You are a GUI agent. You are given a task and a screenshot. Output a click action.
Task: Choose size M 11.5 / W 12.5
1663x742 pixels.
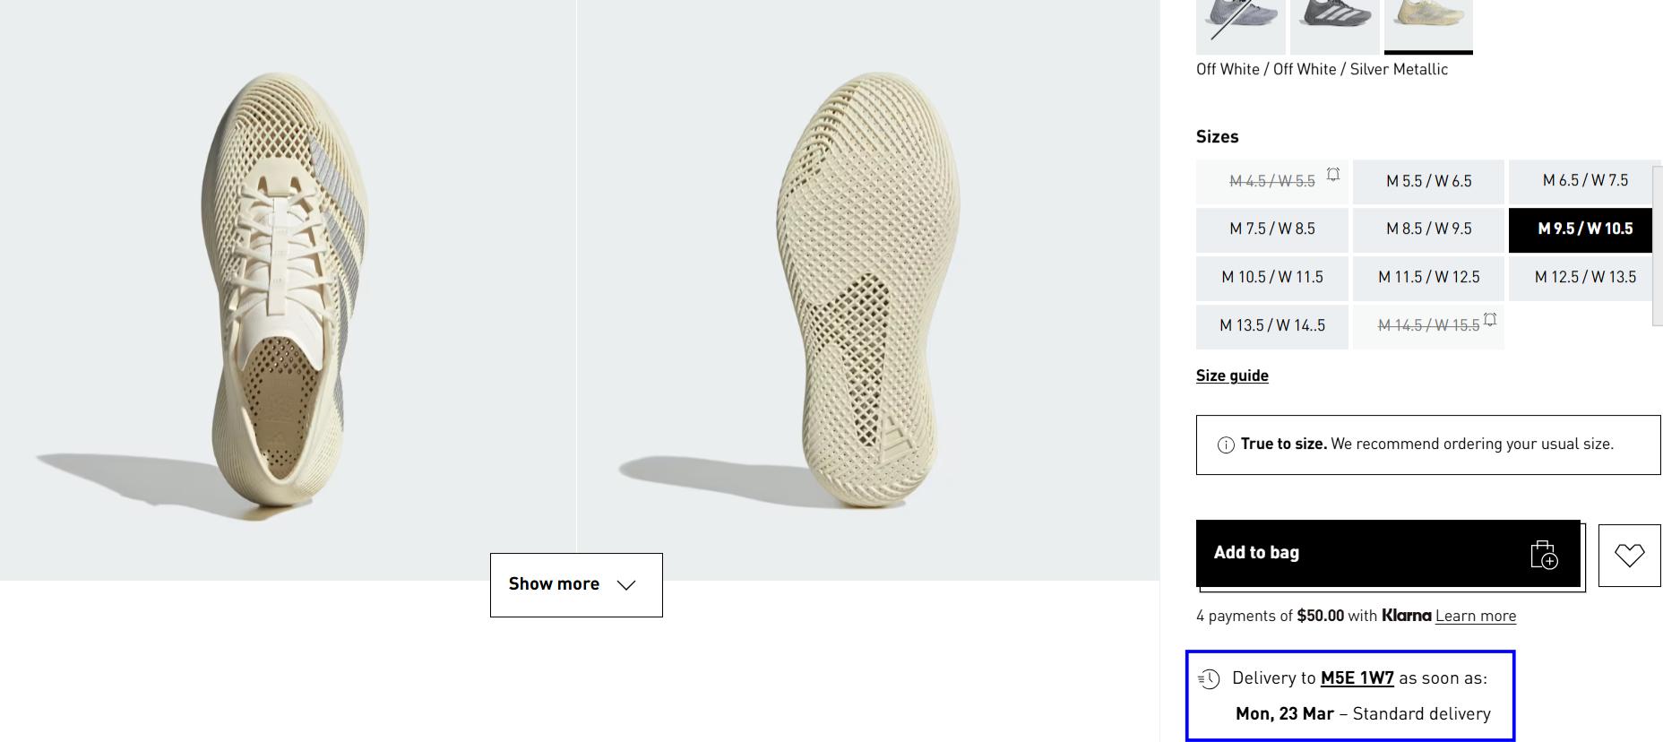pyautogui.click(x=1428, y=278)
